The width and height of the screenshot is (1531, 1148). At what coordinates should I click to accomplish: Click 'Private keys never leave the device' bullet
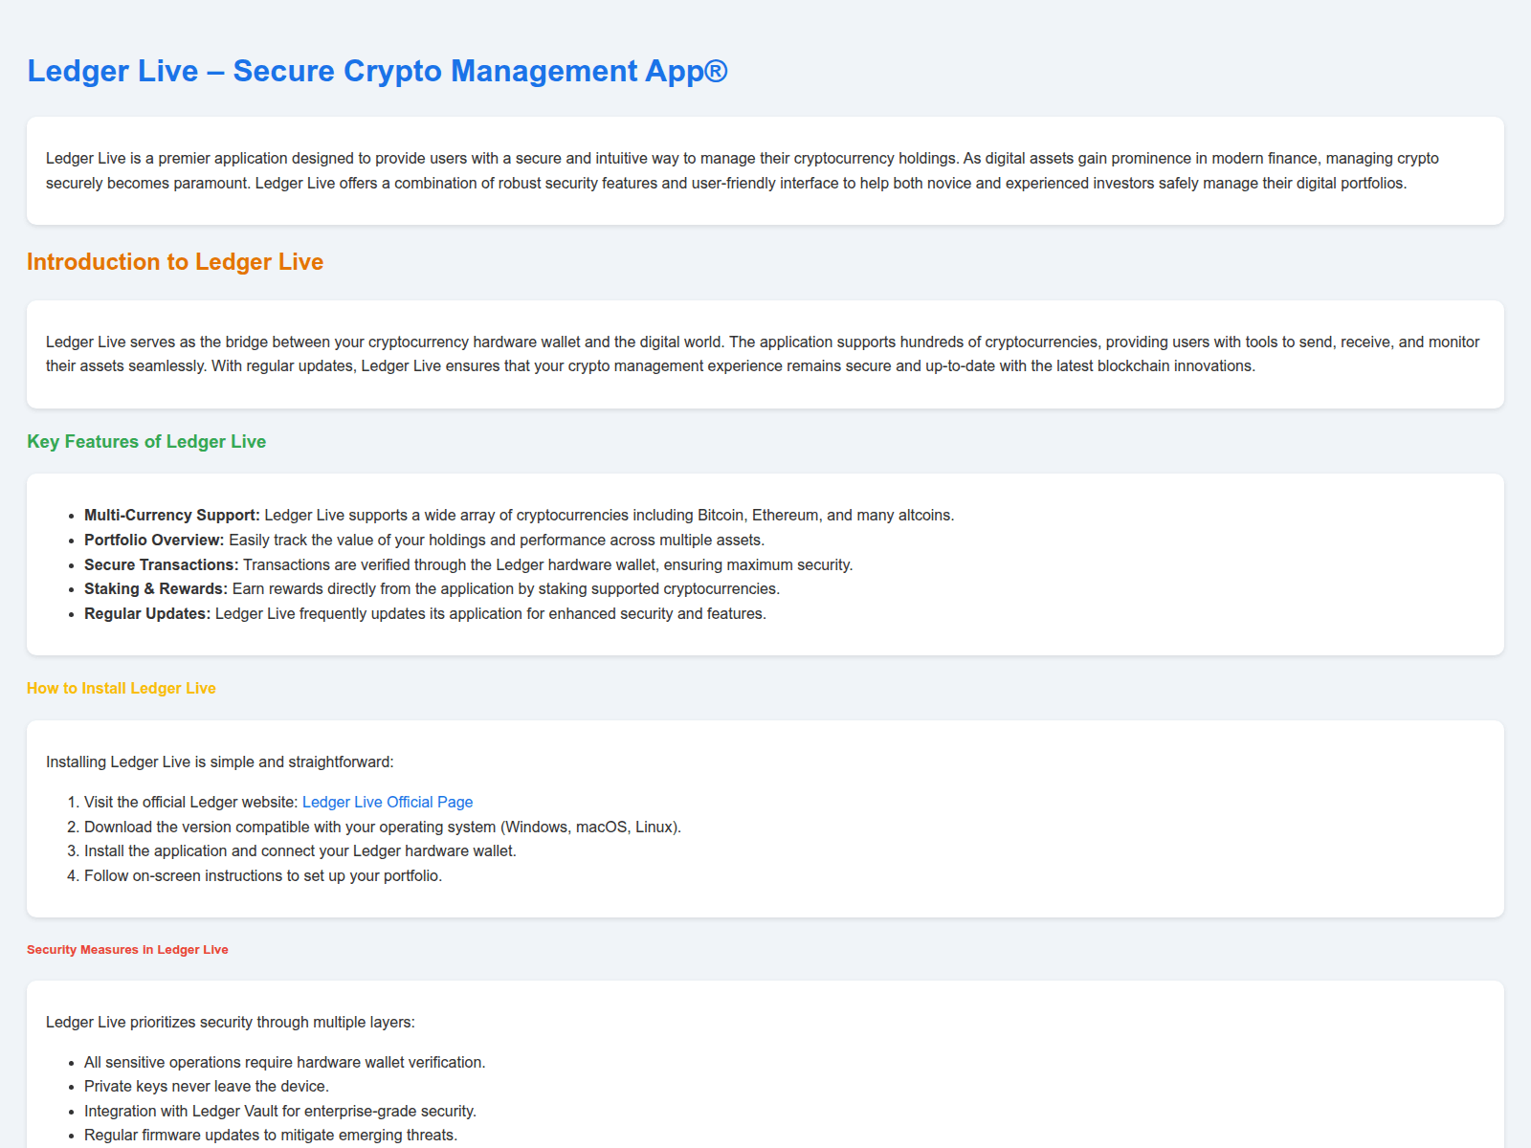coord(207,1086)
